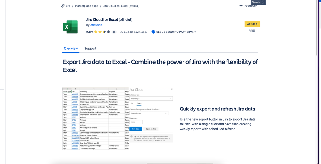This screenshot has width=321, height=164.
Task: Switch to the Support tab
Action: point(90,48)
